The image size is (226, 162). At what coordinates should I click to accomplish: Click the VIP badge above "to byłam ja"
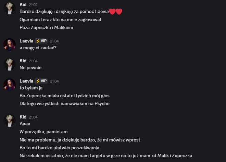pyautogui.click(x=41, y=81)
